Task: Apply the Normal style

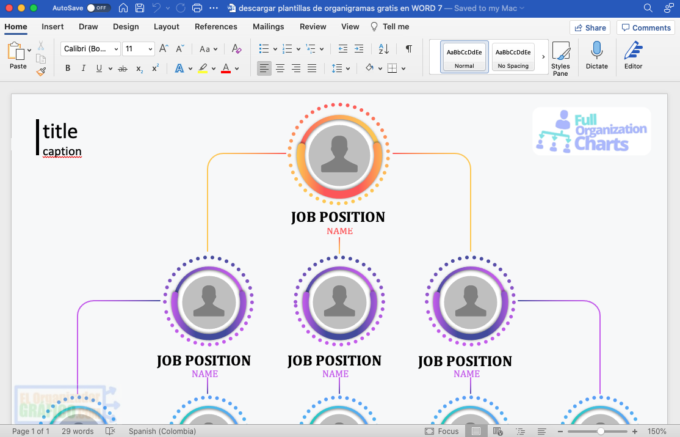Action: point(465,57)
